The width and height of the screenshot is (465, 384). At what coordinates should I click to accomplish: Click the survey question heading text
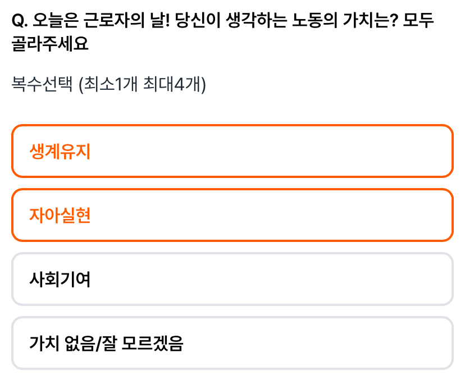[x=222, y=32]
